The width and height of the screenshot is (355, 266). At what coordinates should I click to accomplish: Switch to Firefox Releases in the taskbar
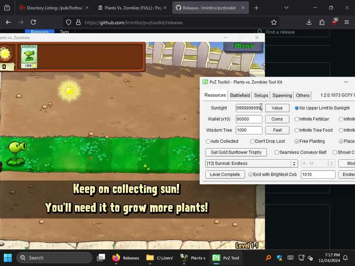125,258
